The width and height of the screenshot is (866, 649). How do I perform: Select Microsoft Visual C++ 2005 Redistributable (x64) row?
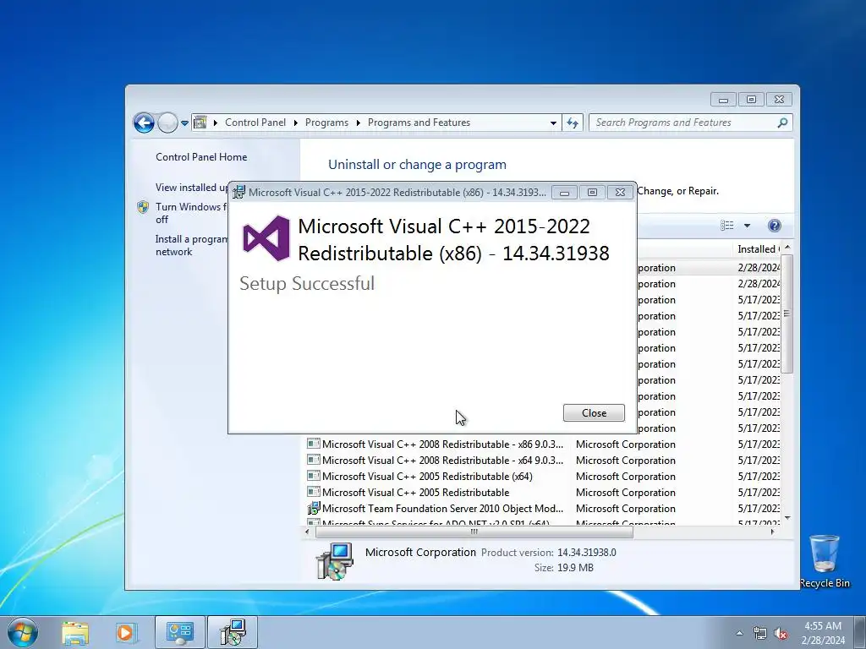(543, 477)
